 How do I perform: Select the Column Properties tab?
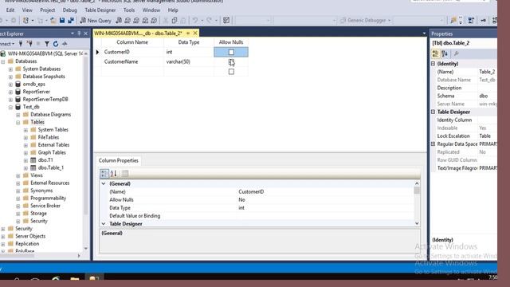click(x=119, y=160)
